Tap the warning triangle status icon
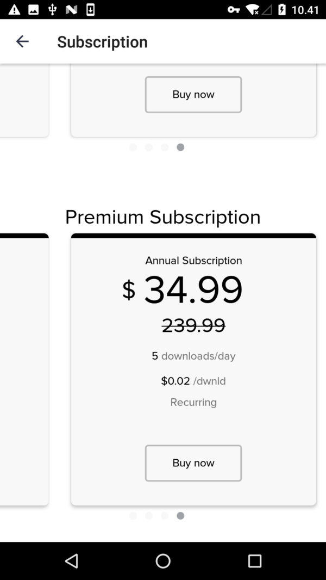The height and width of the screenshot is (580, 326). point(15,10)
